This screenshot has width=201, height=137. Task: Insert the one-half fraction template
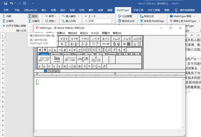click(x=109, y=59)
